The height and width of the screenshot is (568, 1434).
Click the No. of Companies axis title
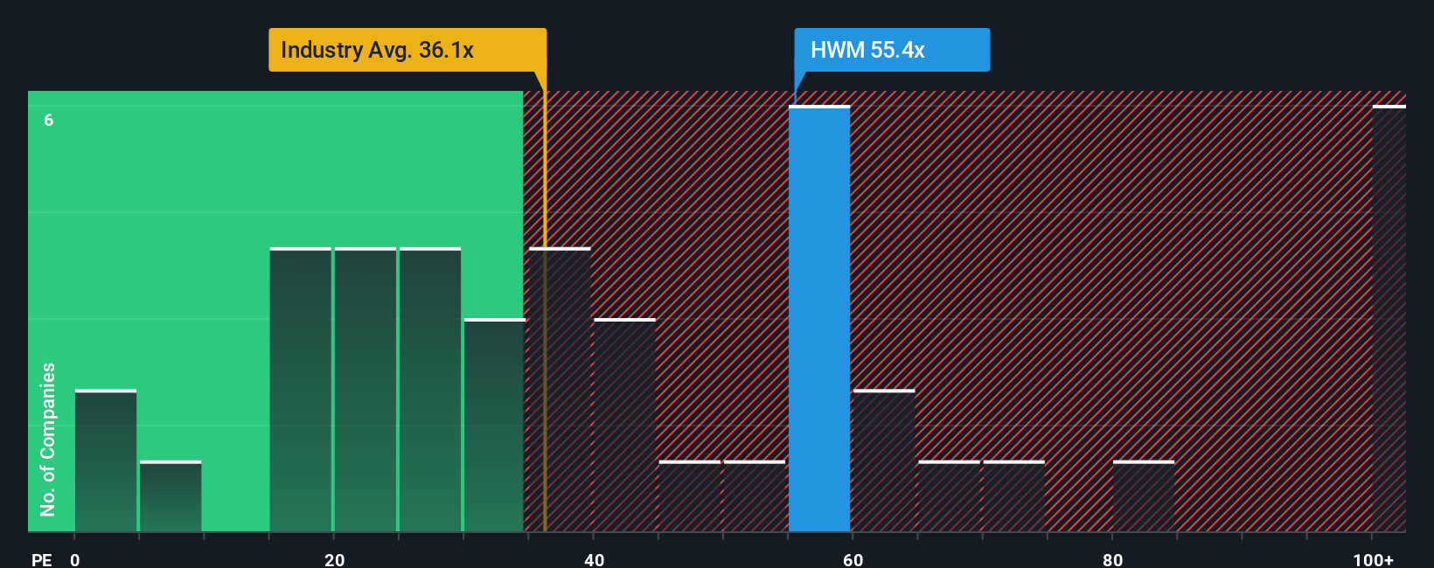coord(47,440)
